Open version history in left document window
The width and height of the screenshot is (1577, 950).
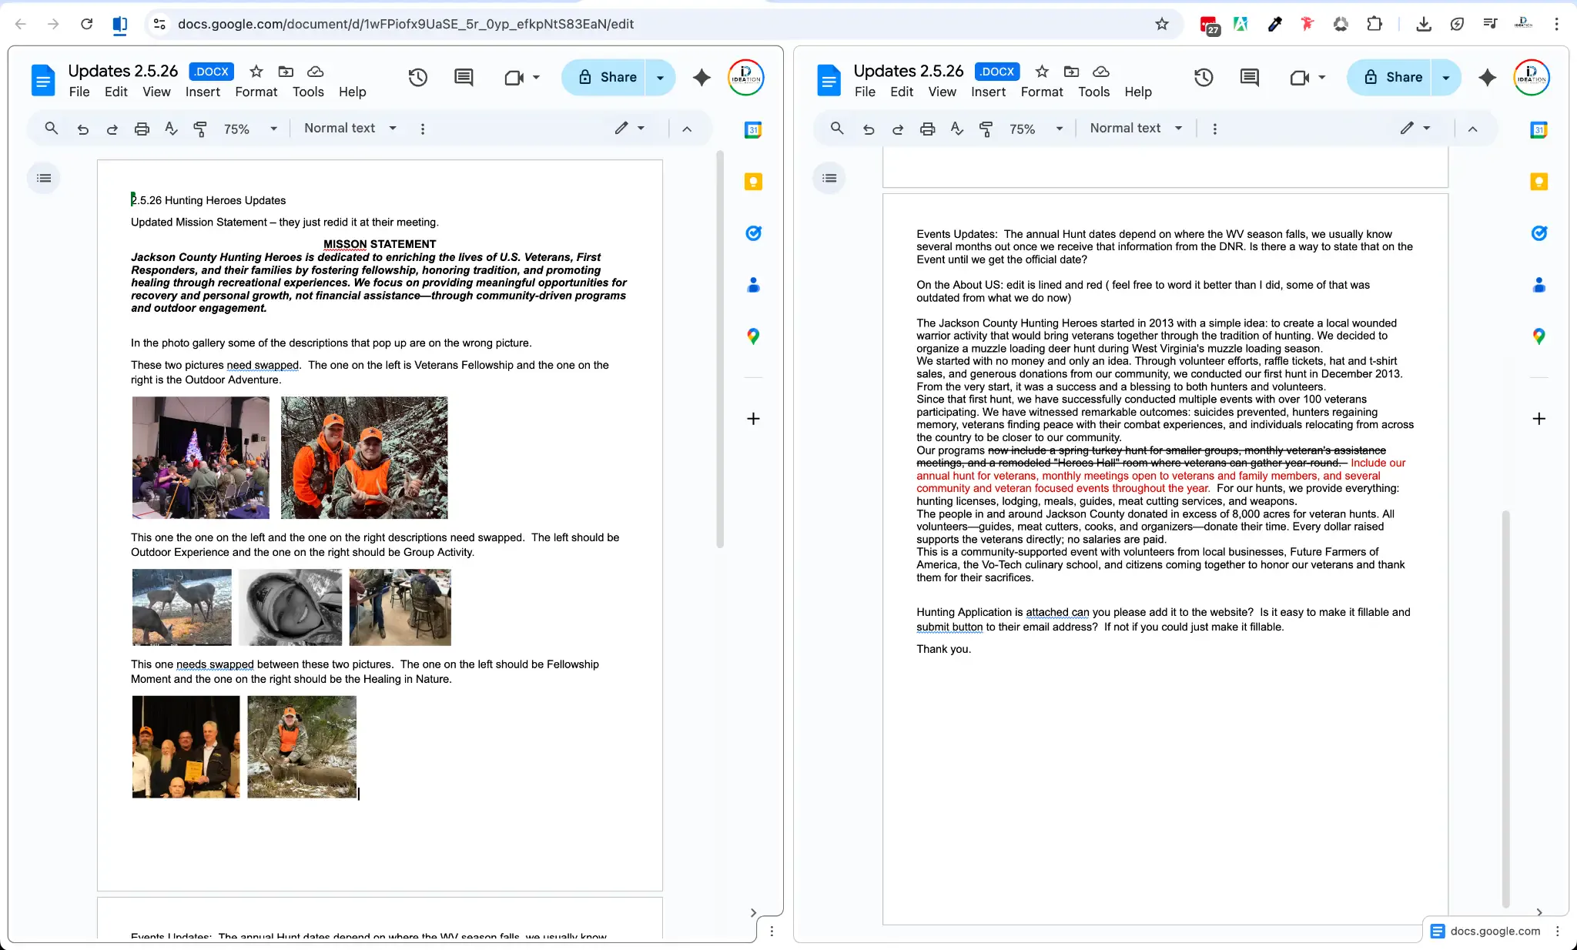pos(418,77)
